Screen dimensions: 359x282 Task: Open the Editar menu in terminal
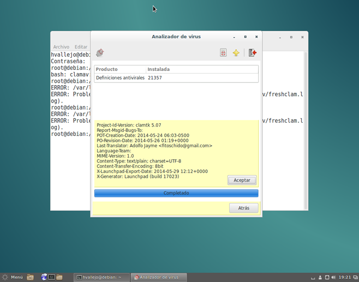coord(81,47)
